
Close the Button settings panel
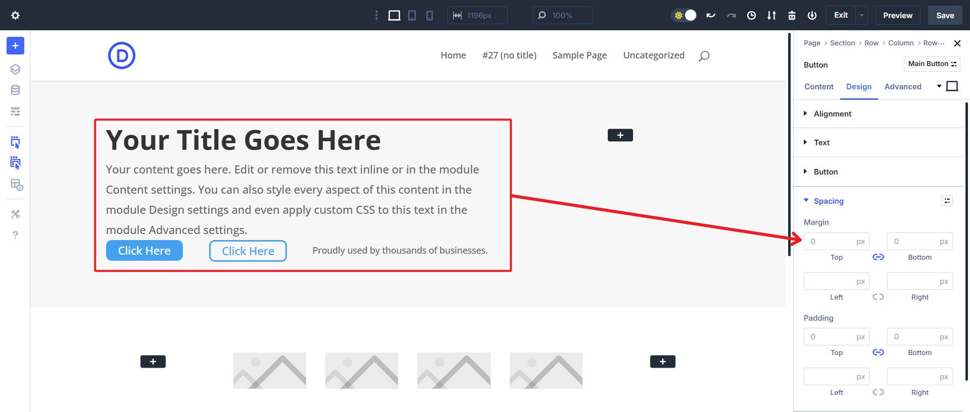point(957,43)
